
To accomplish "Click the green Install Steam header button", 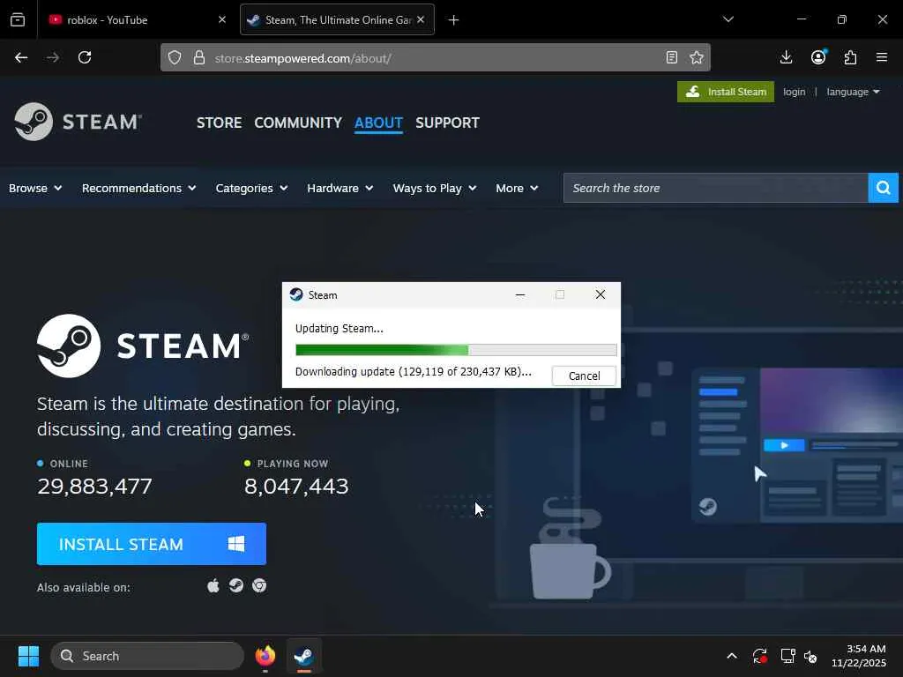I will (726, 92).
